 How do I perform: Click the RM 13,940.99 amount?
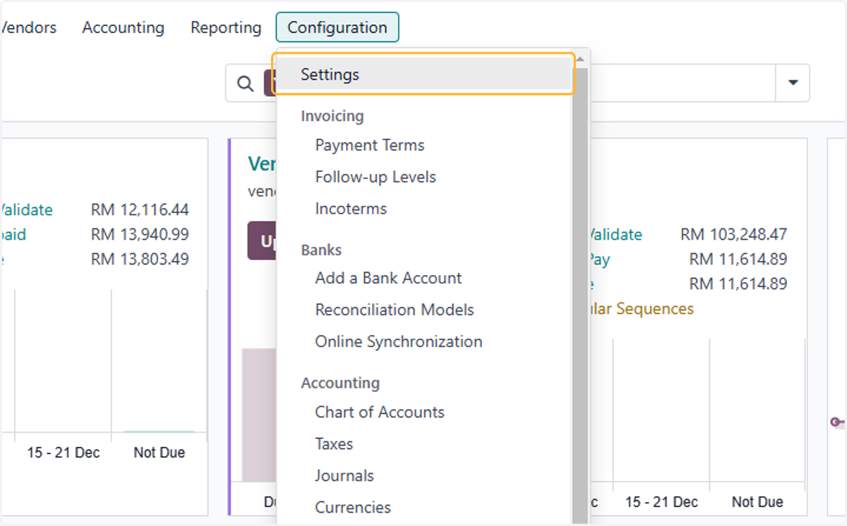[x=140, y=234]
